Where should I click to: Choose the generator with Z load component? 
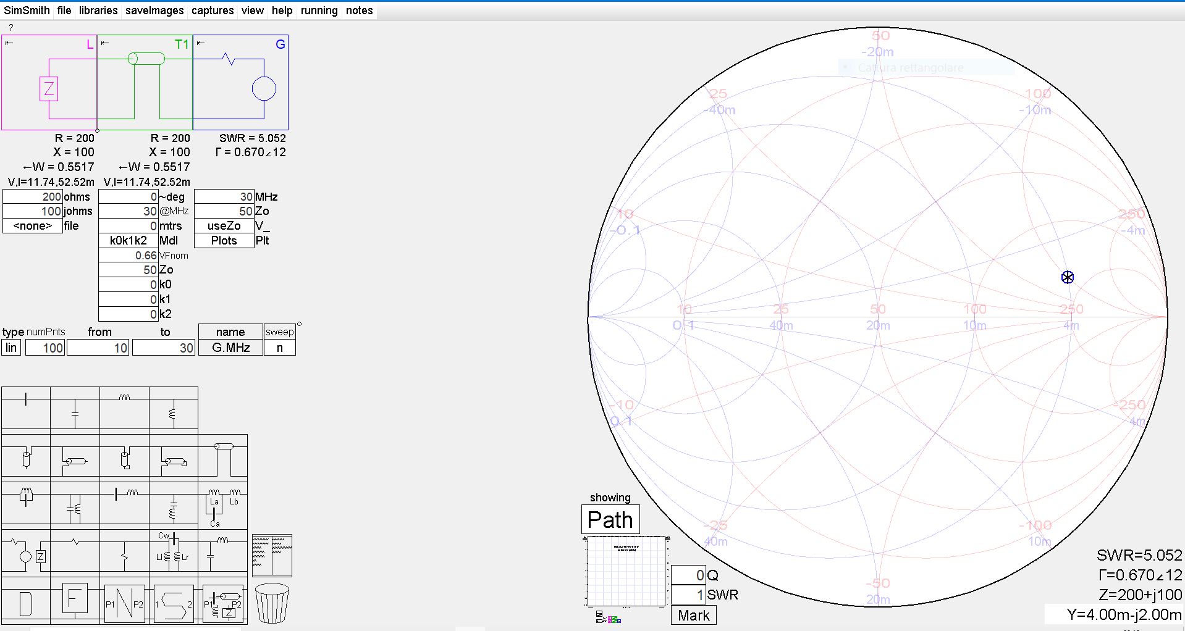[x=26, y=552]
